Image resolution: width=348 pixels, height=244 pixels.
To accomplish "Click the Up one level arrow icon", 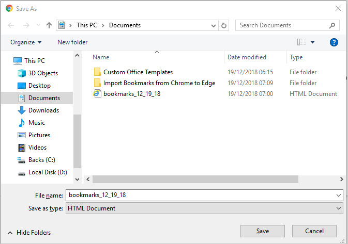I will [x=49, y=25].
